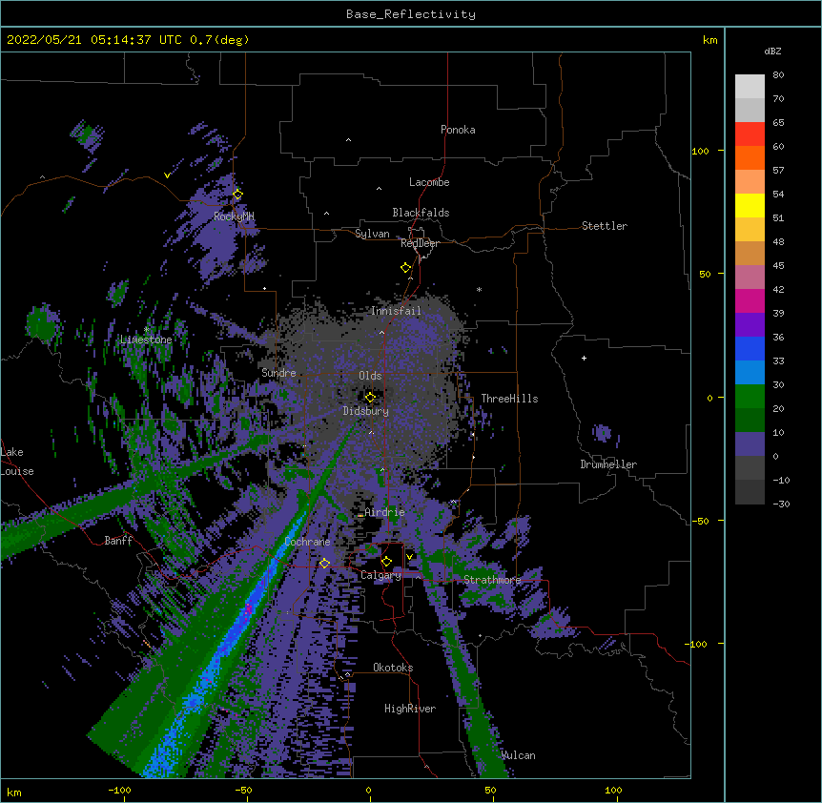Click the Banff town label
Image resolution: width=822 pixels, height=803 pixels.
tap(118, 541)
